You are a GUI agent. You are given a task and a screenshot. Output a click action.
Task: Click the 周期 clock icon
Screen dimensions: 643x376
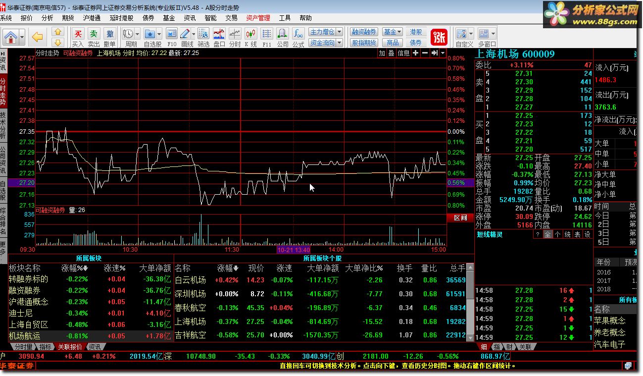point(128,34)
